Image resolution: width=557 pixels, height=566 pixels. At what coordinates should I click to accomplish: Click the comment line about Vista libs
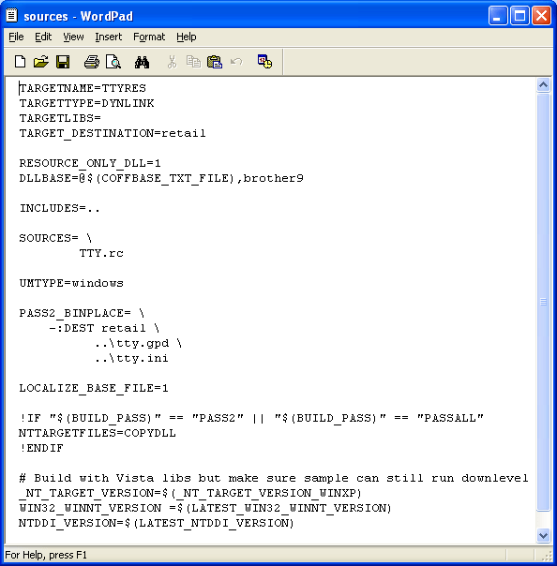(x=274, y=478)
